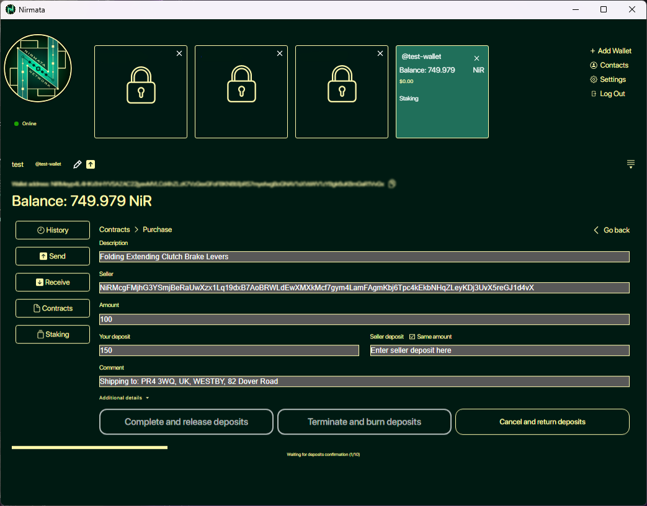Screen dimensions: 647x506
Task: Switch to the Staking section
Action: [53, 334]
